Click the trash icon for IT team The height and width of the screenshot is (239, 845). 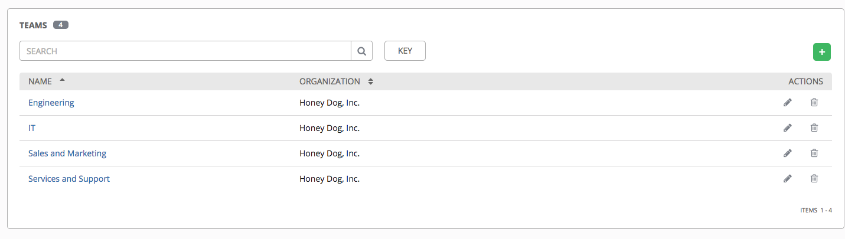(x=814, y=128)
